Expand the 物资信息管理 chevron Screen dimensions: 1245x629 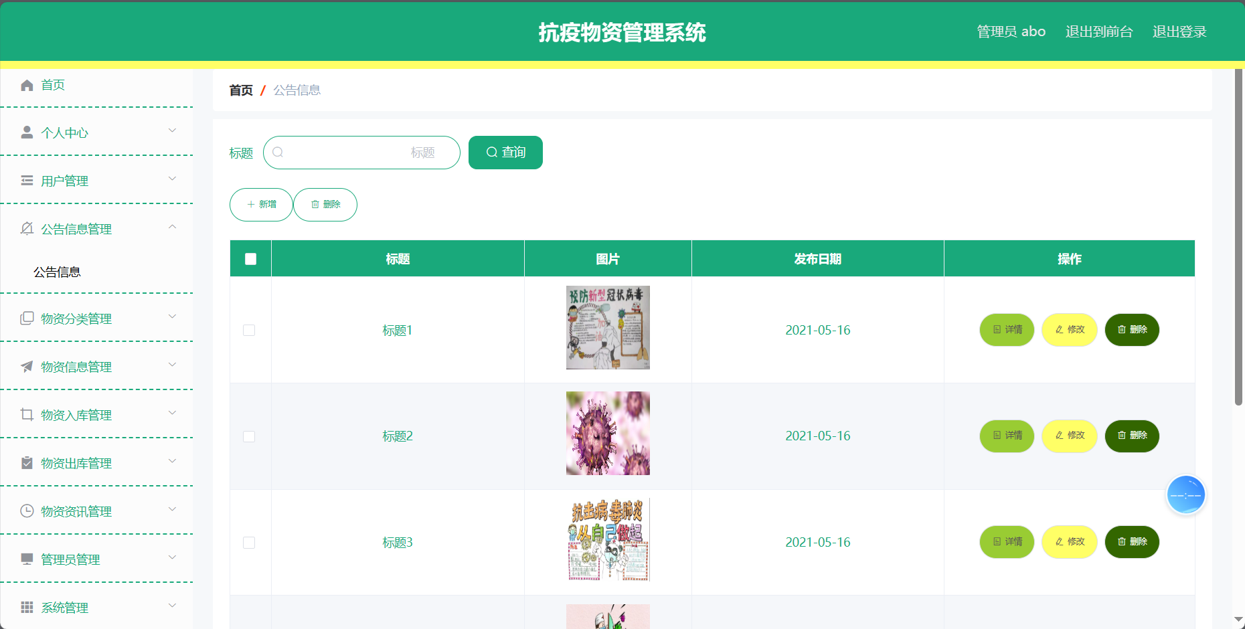(172, 365)
